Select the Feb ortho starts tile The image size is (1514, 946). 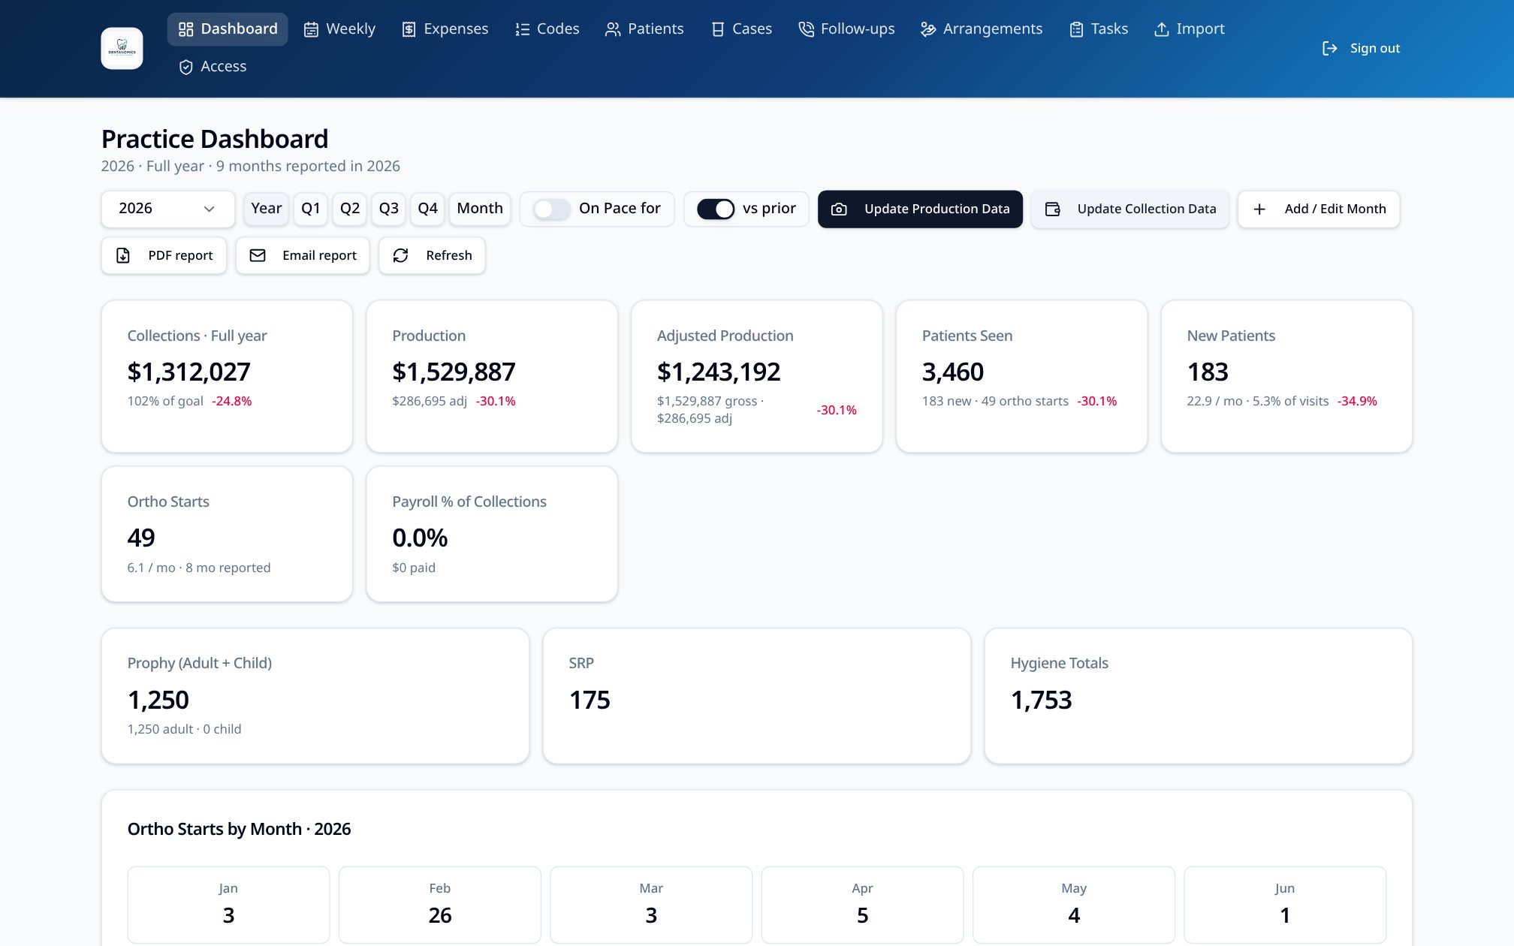(x=440, y=905)
